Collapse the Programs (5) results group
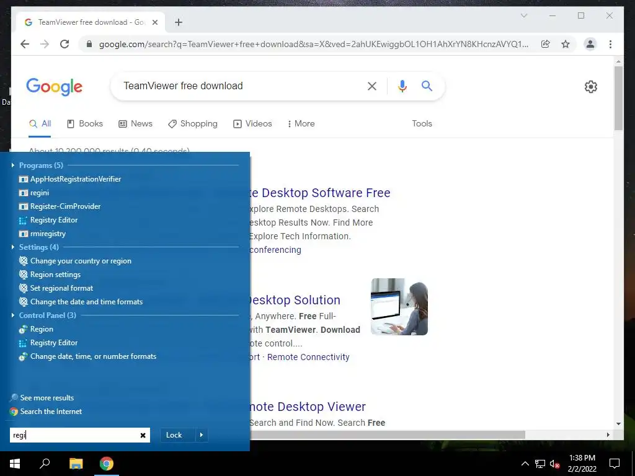635x476 pixels. pos(13,165)
